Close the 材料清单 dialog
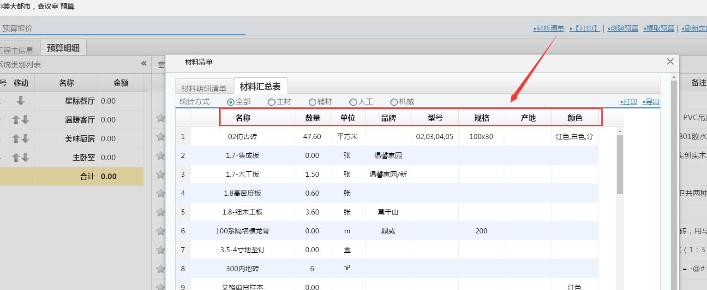 coord(670,62)
